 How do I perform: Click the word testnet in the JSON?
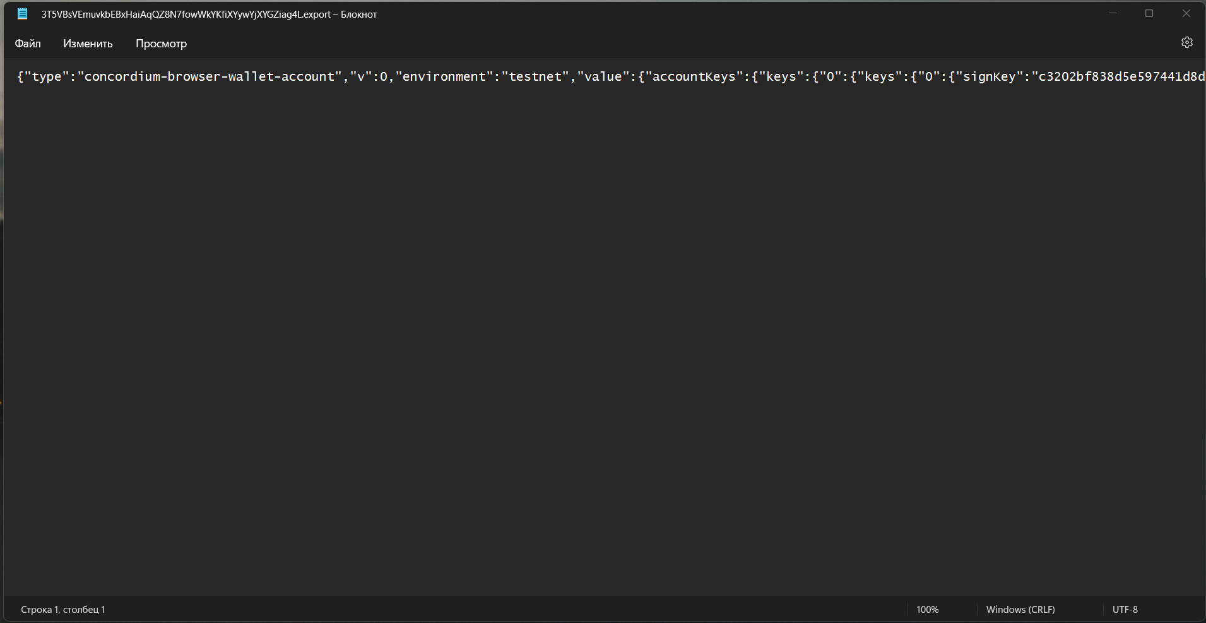coord(535,76)
